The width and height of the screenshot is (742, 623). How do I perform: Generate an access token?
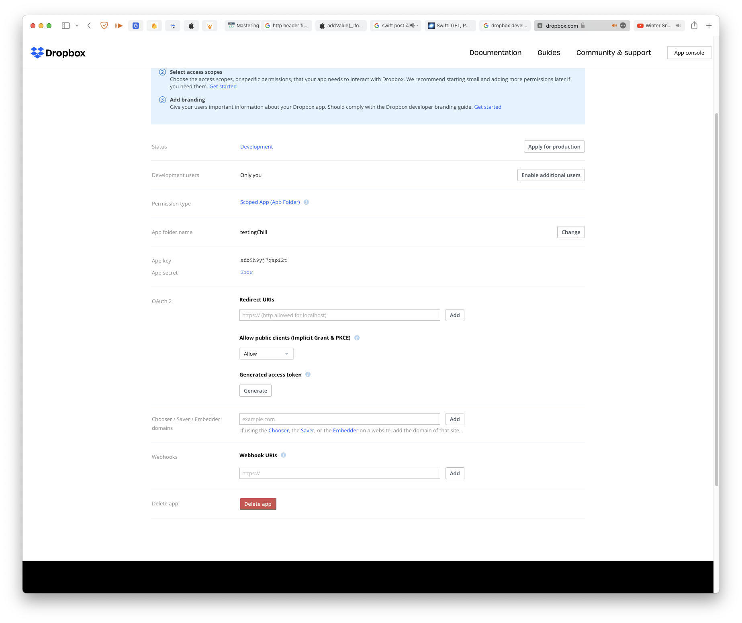pos(256,391)
